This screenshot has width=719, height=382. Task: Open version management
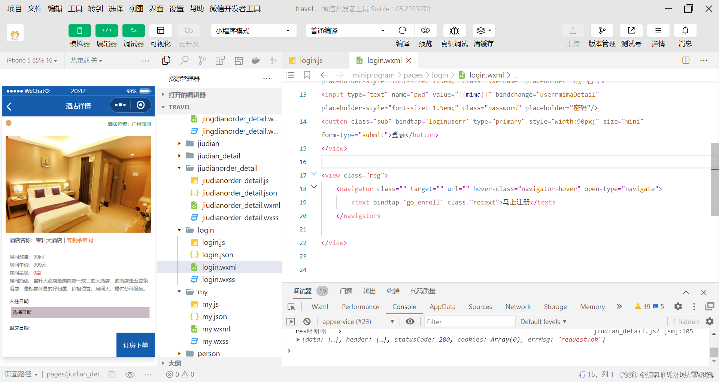(x=602, y=31)
